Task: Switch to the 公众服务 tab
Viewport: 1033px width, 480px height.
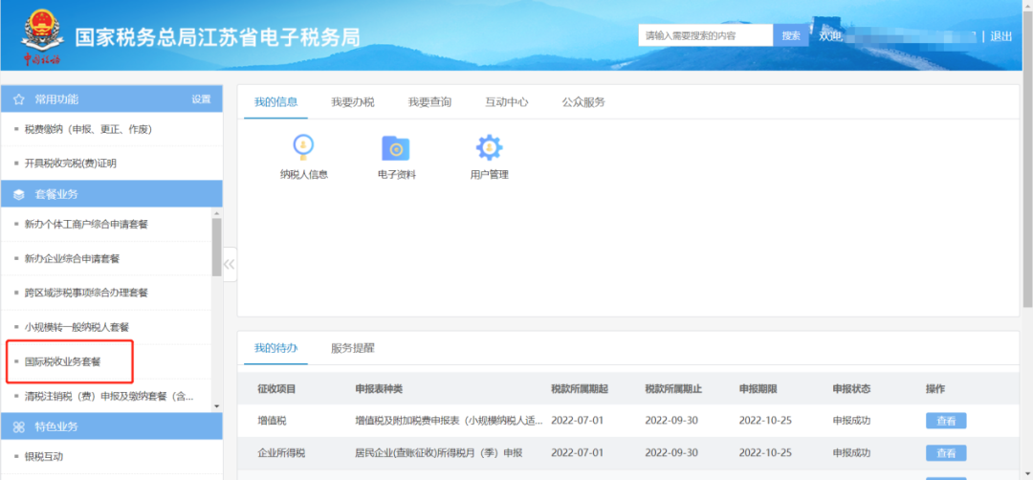Action: [x=583, y=102]
